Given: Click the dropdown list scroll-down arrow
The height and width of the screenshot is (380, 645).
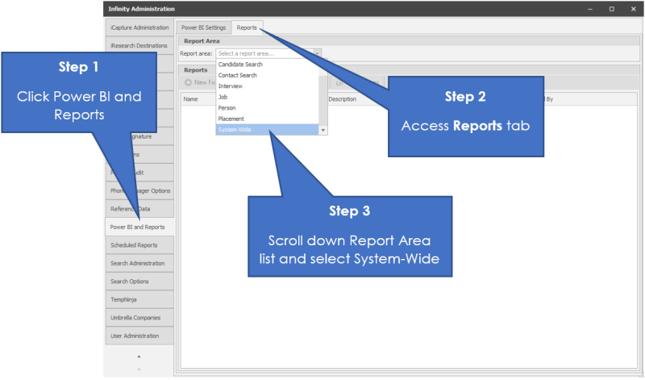Looking at the screenshot, I should [322, 130].
